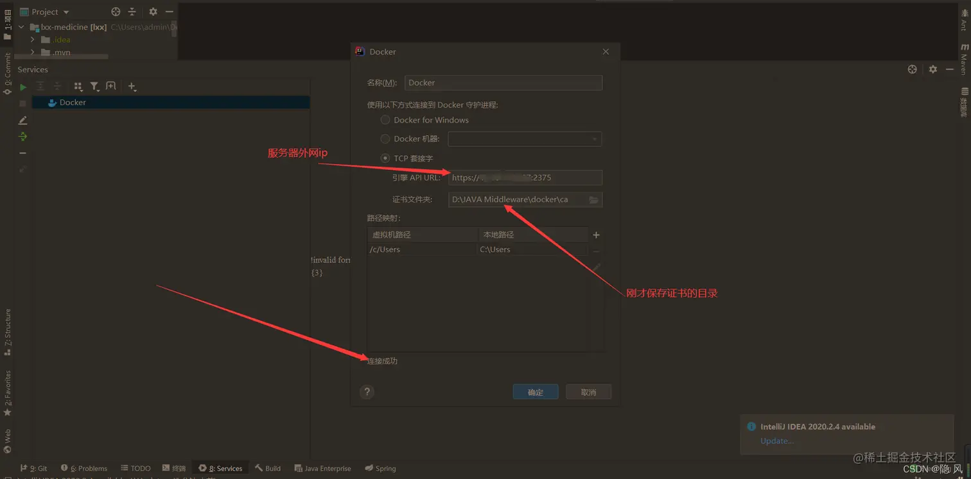
Task: Click the stop square icon in Services toolbar
Action: click(x=23, y=103)
